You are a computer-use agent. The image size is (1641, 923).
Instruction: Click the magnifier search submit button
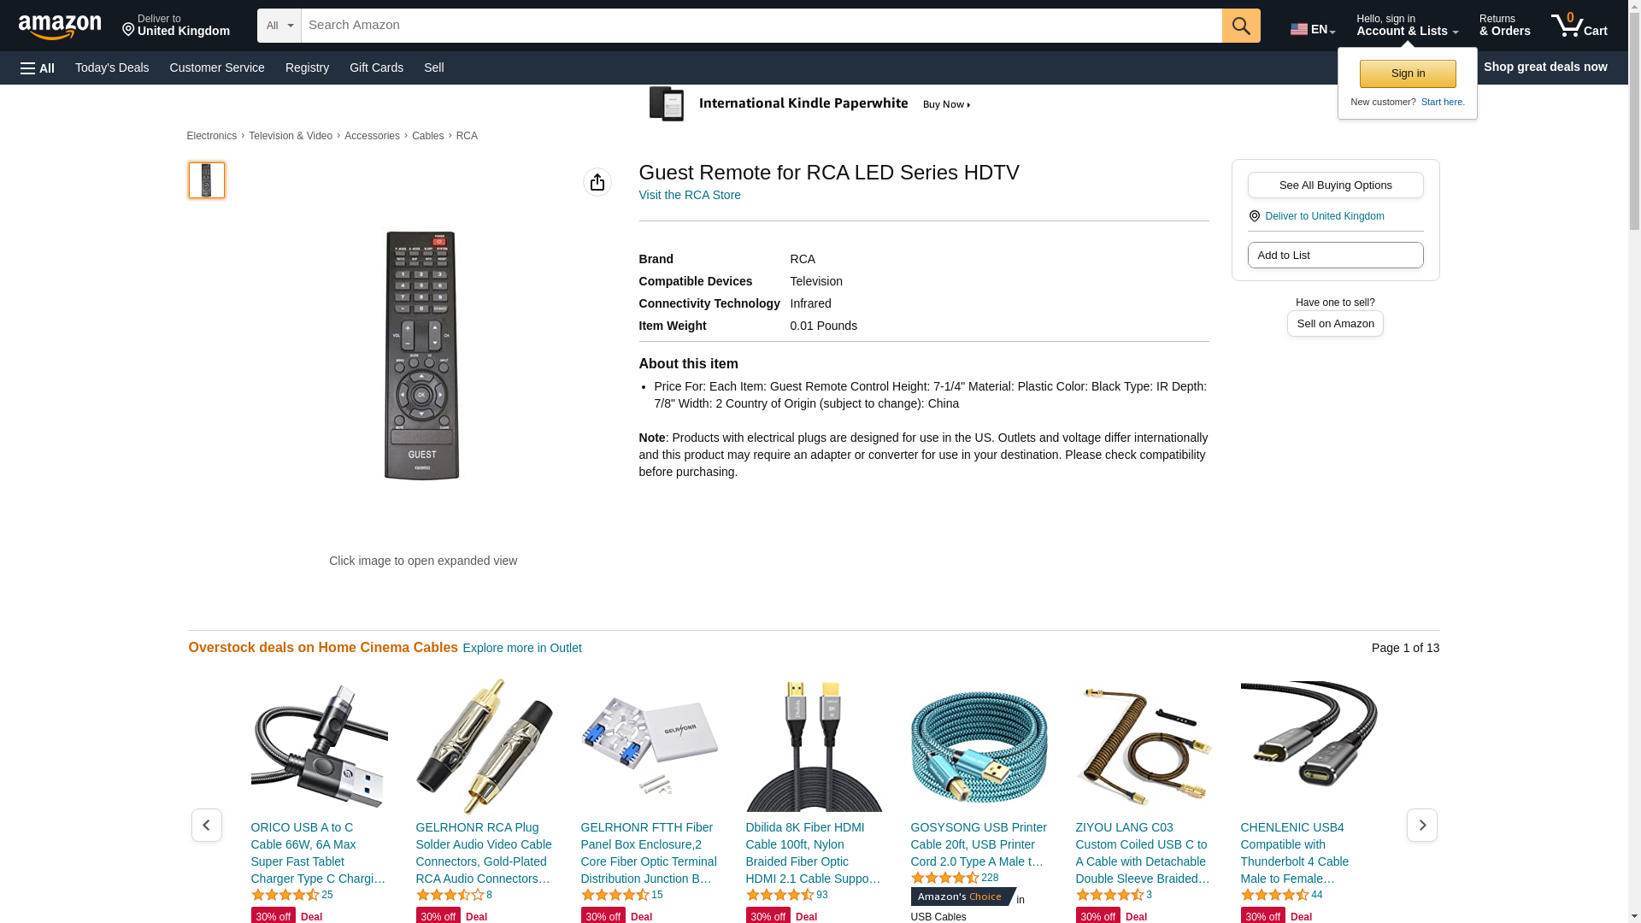(1241, 26)
